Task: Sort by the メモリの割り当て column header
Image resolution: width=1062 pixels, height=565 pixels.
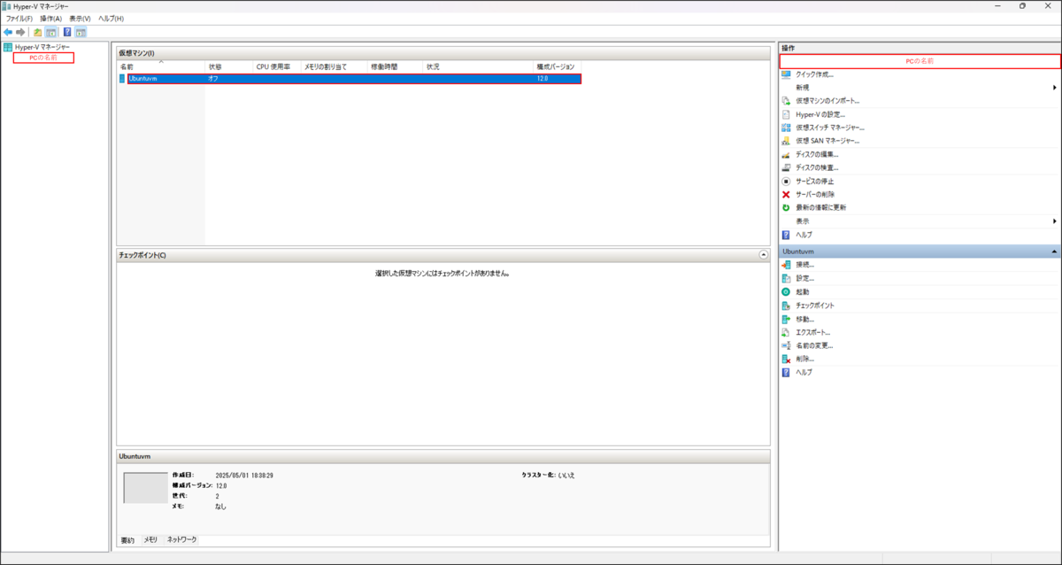Action: [335, 66]
